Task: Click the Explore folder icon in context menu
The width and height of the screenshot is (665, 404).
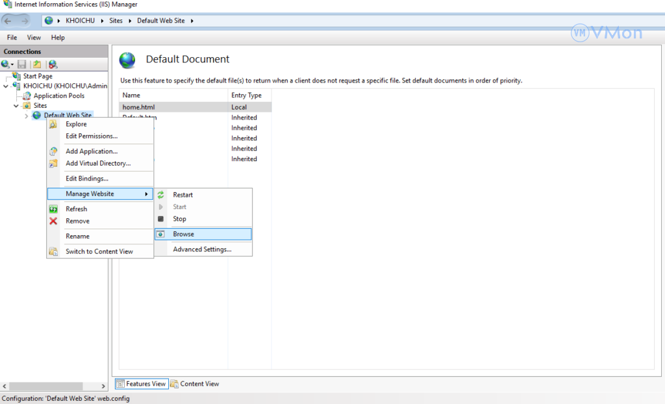Action: (x=53, y=124)
